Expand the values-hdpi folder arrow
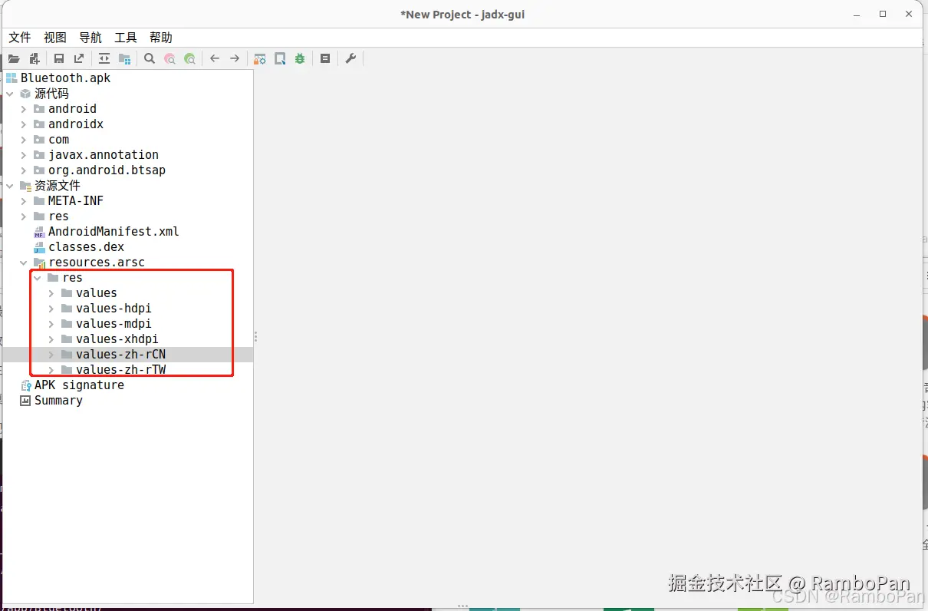This screenshot has width=928, height=611. click(x=51, y=309)
